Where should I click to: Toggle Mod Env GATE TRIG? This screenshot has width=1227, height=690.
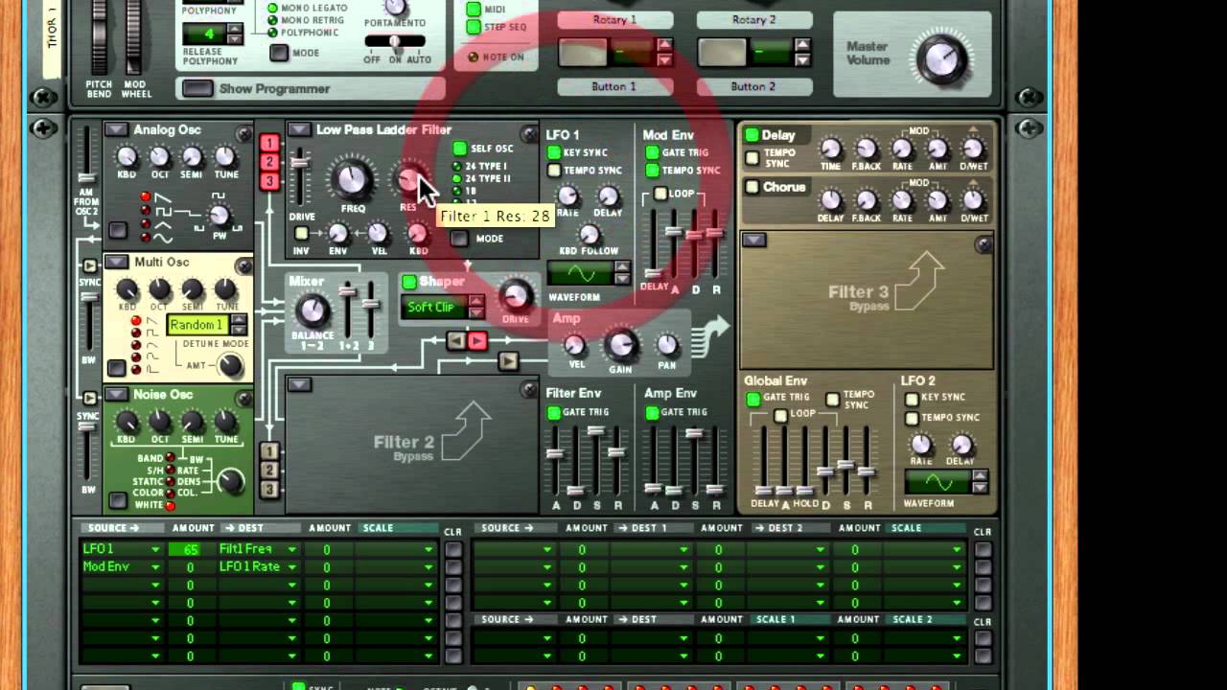coord(653,152)
